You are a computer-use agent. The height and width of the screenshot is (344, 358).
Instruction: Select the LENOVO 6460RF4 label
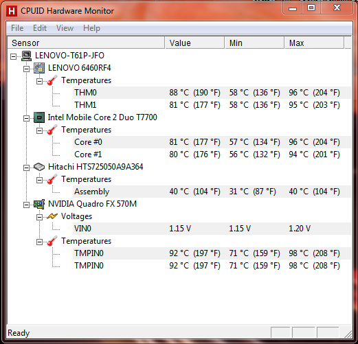point(80,68)
